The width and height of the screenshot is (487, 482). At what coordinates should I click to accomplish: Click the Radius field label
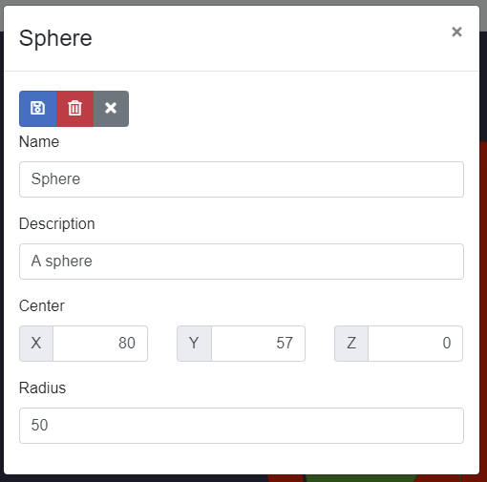(42, 388)
